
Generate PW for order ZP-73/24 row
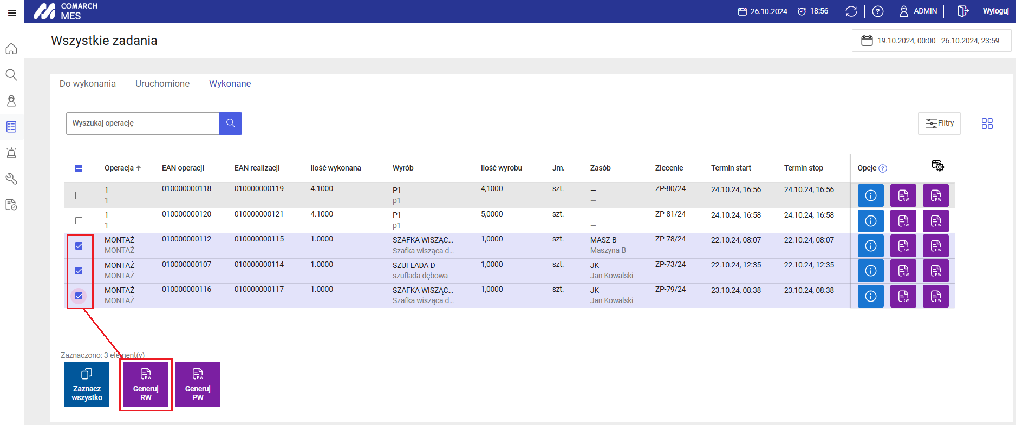[x=936, y=271]
